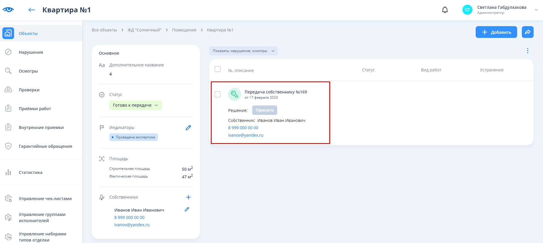Click the notification bell icon

pos(445,10)
